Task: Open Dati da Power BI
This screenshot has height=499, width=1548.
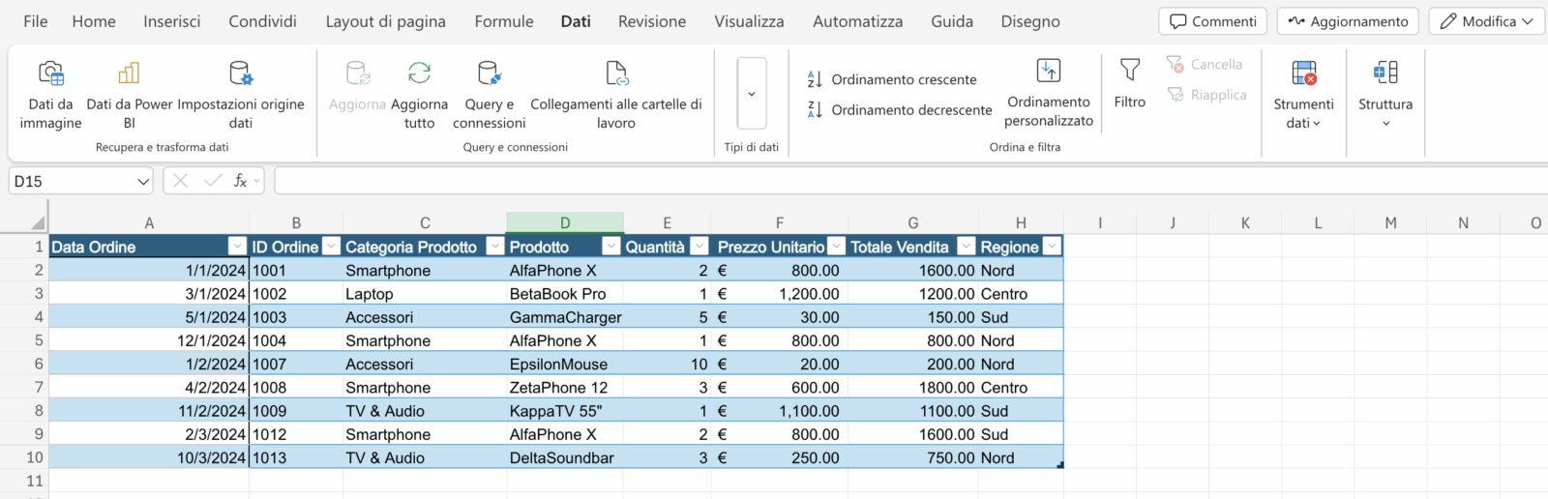Action: point(129,73)
